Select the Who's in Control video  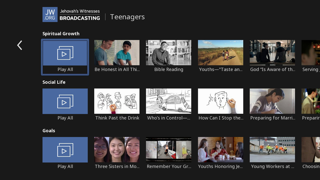pos(168,101)
